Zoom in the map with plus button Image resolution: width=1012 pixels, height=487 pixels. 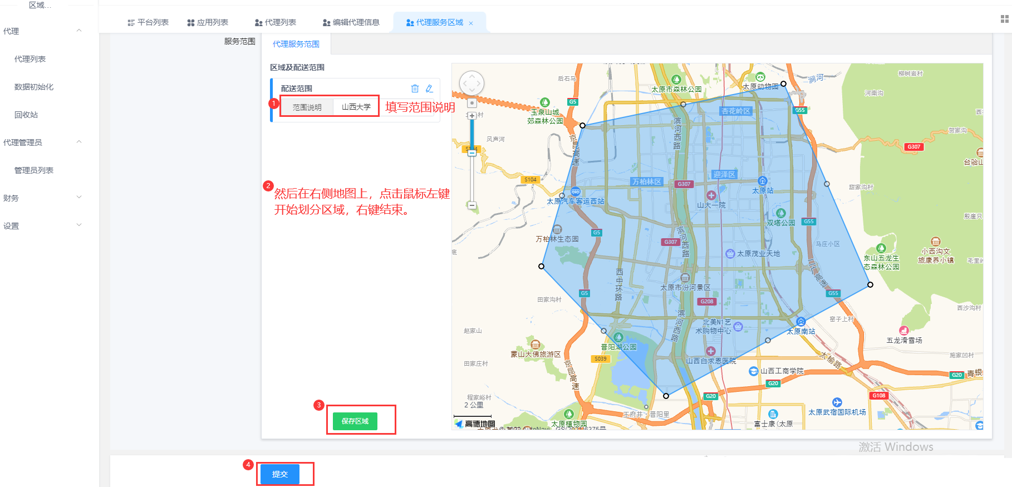click(472, 116)
